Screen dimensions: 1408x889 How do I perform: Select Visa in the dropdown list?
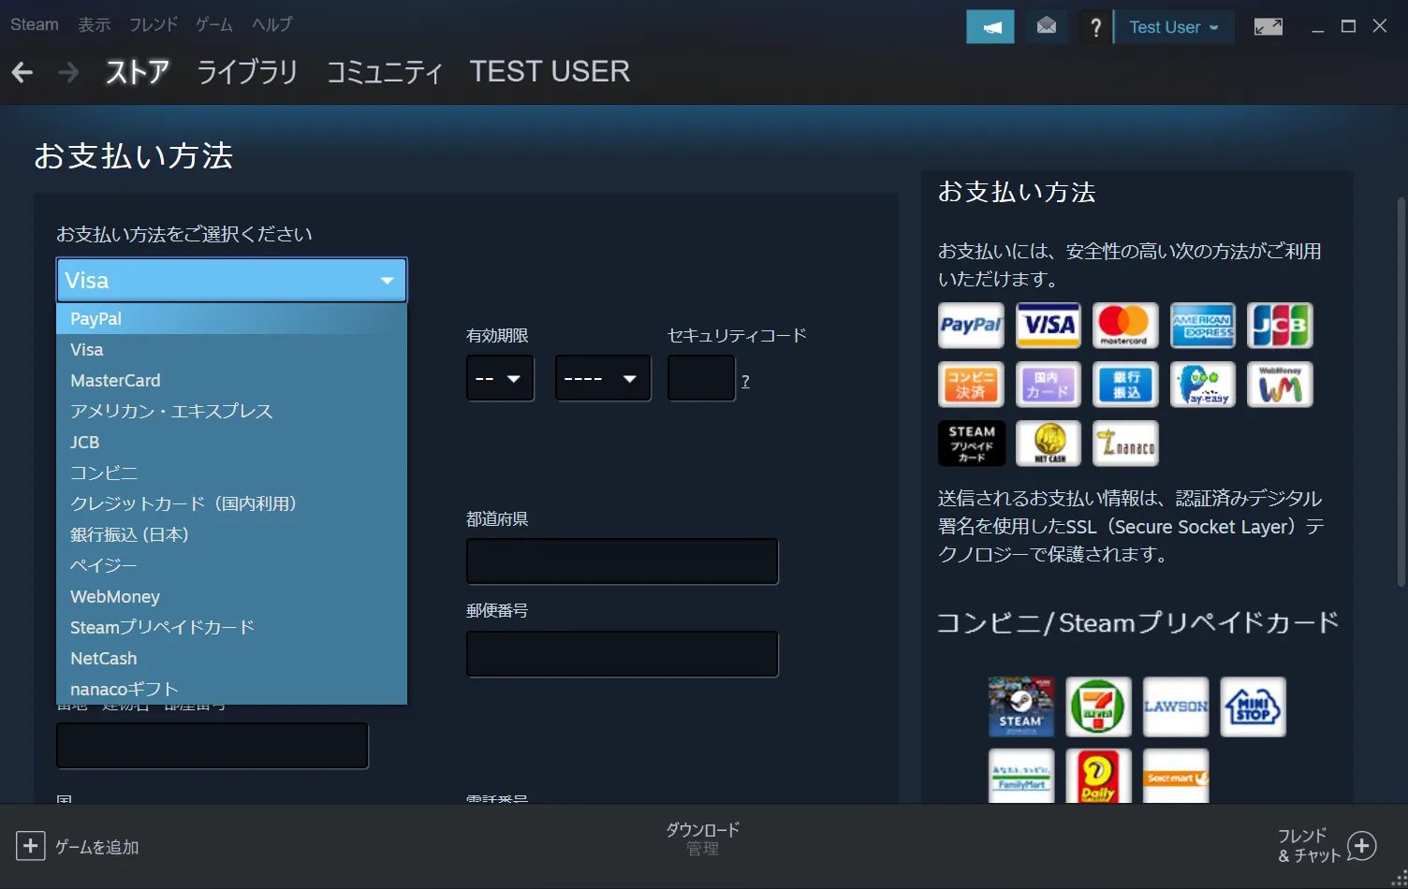(x=231, y=349)
